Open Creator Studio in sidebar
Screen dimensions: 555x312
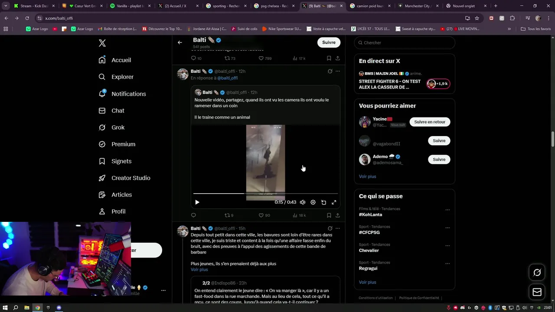pos(124,178)
